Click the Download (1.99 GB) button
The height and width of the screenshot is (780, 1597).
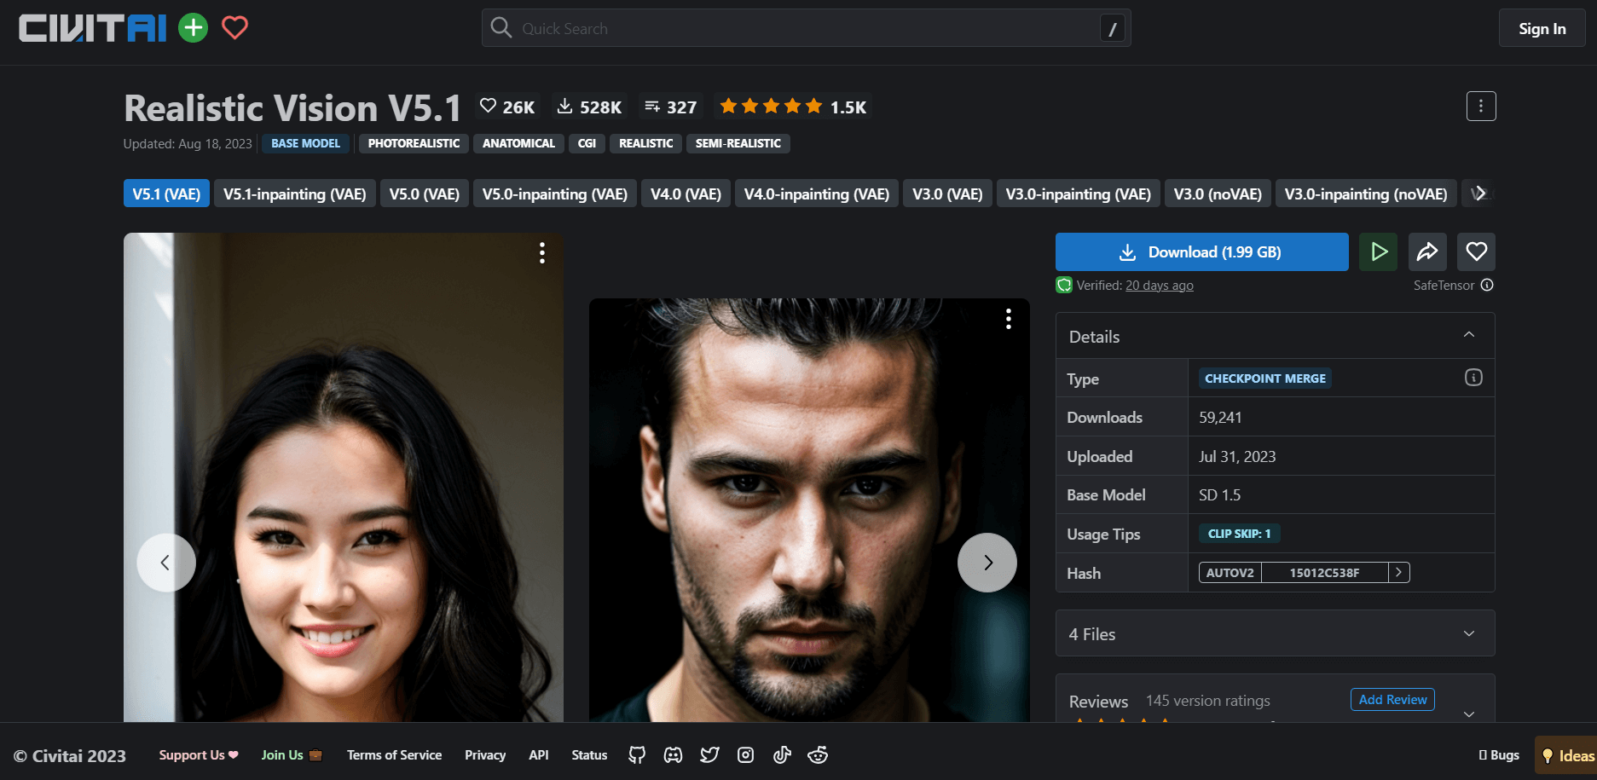tap(1201, 252)
